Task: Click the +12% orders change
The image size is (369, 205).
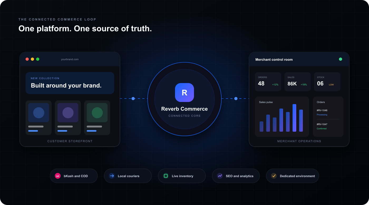Action: pyautogui.click(x=275, y=85)
